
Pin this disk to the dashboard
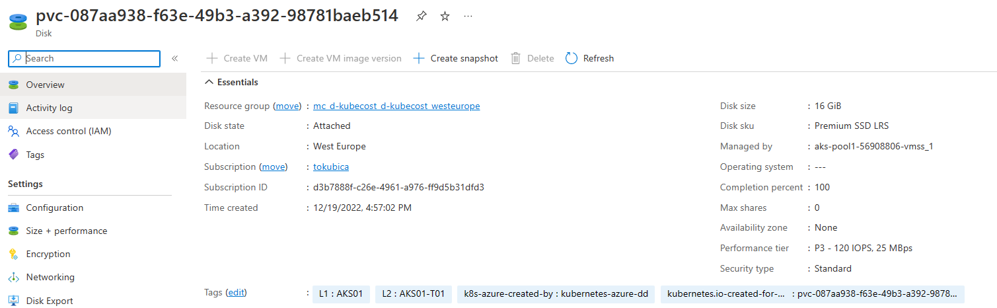[422, 17]
